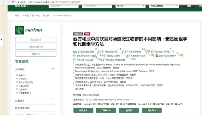This screenshot has height=115, width=202.
Task: Click the 第 13 卷 breadcrumb link
Action: click(36, 15)
